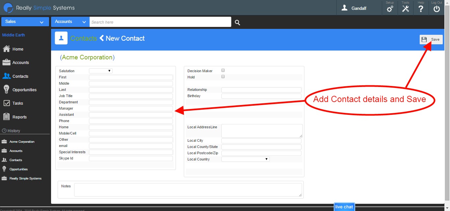Open Contacts in the main sidebar

(x=15, y=76)
